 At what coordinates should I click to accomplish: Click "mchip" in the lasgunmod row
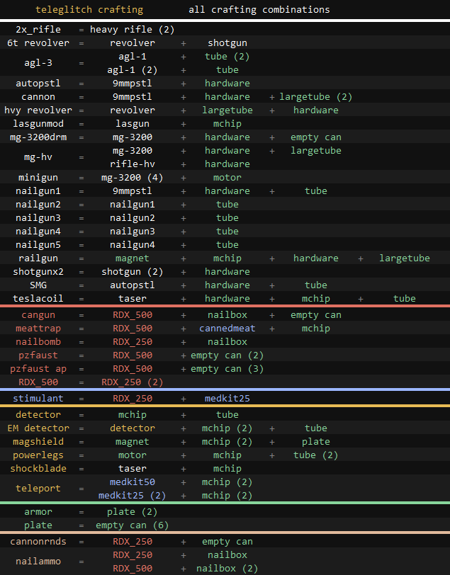[x=227, y=124]
